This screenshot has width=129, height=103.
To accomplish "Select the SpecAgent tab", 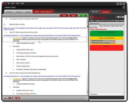I will click(106, 12).
